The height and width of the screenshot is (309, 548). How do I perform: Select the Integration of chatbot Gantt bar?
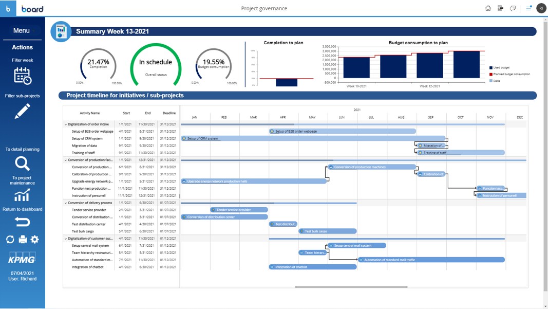click(x=313, y=267)
